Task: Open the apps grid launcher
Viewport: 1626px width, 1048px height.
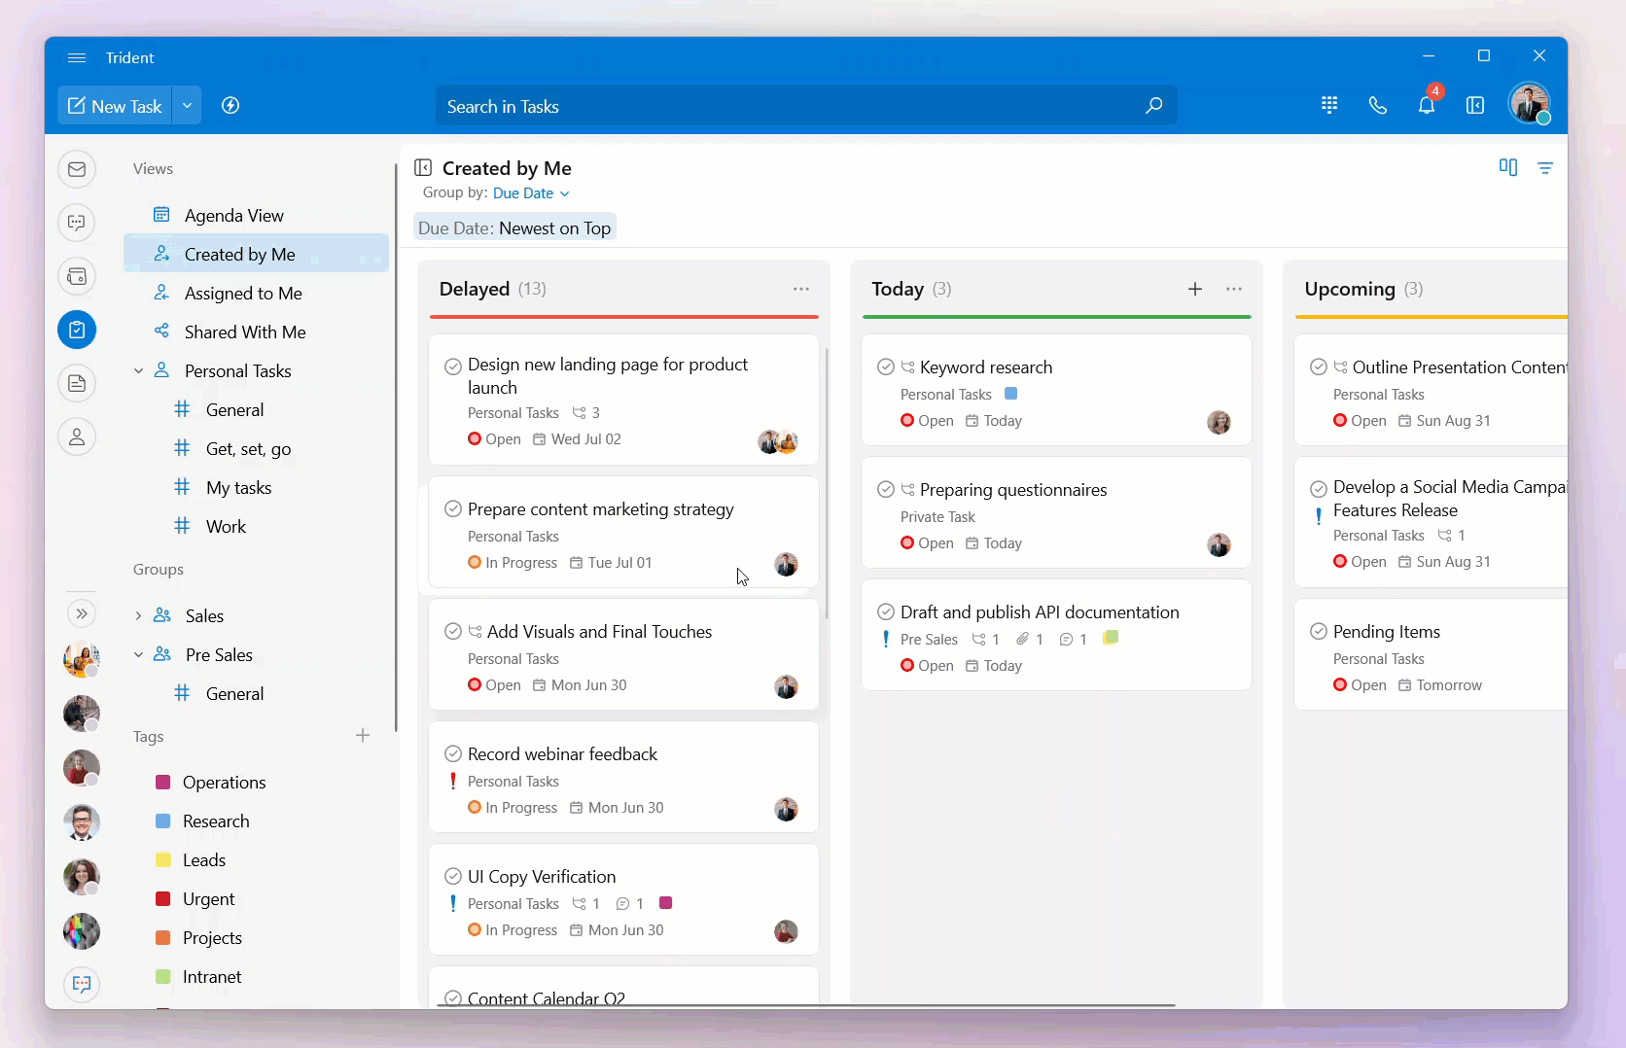Action: point(1329,106)
